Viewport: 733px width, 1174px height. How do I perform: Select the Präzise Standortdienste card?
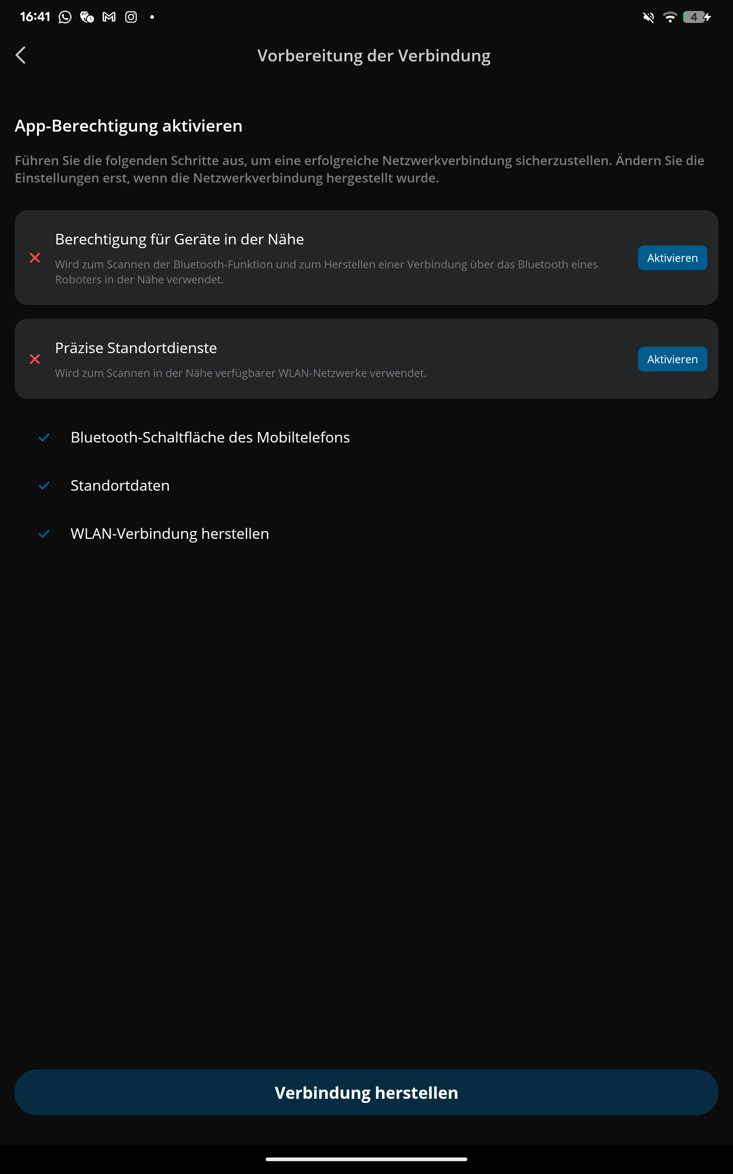point(366,359)
